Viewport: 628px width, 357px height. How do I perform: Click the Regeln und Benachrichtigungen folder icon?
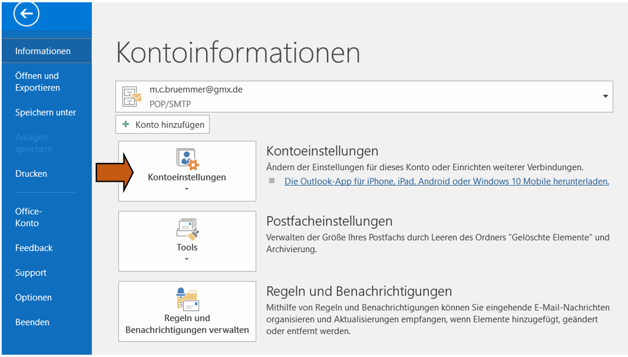click(187, 299)
